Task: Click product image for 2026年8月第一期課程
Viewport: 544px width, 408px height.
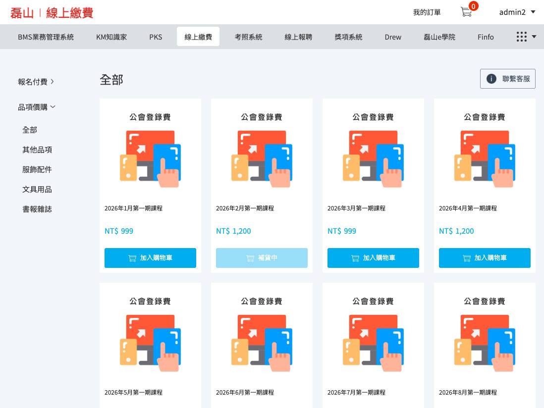Action: 485,343
